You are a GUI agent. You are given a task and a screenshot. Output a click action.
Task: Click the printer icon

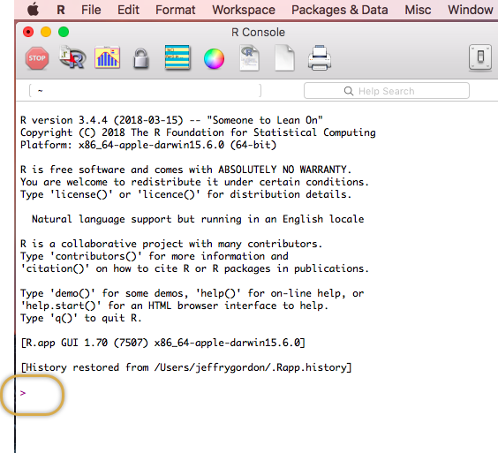coord(320,57)
